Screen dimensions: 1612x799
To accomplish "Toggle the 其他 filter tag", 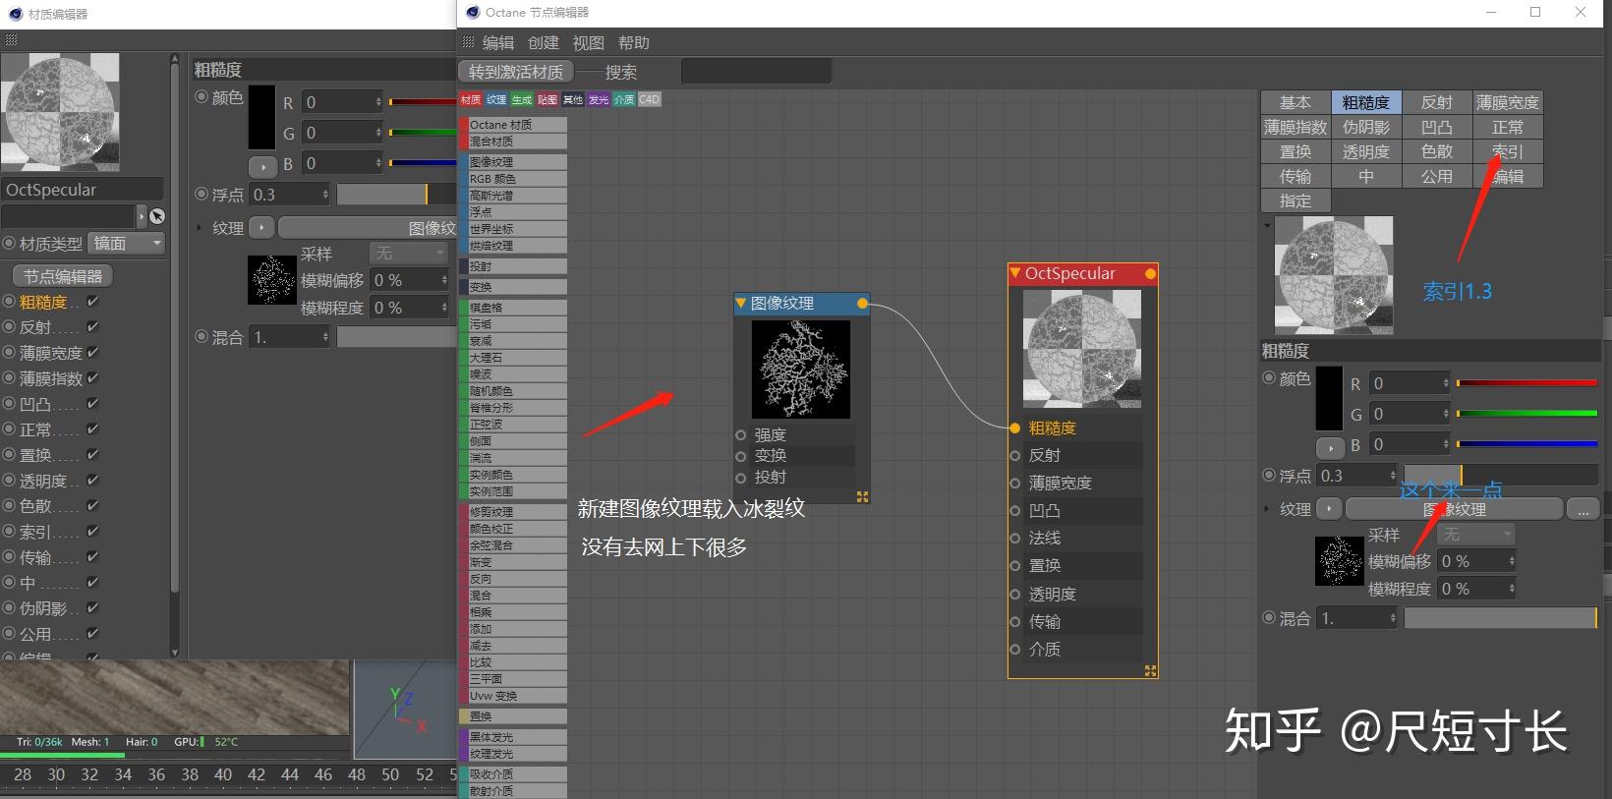I will [573, 99].
